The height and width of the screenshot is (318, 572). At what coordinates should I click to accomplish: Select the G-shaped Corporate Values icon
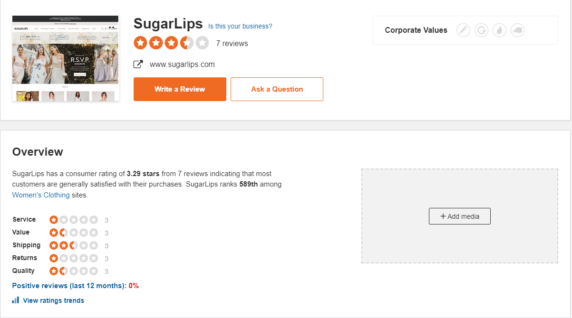pos(481,30)
